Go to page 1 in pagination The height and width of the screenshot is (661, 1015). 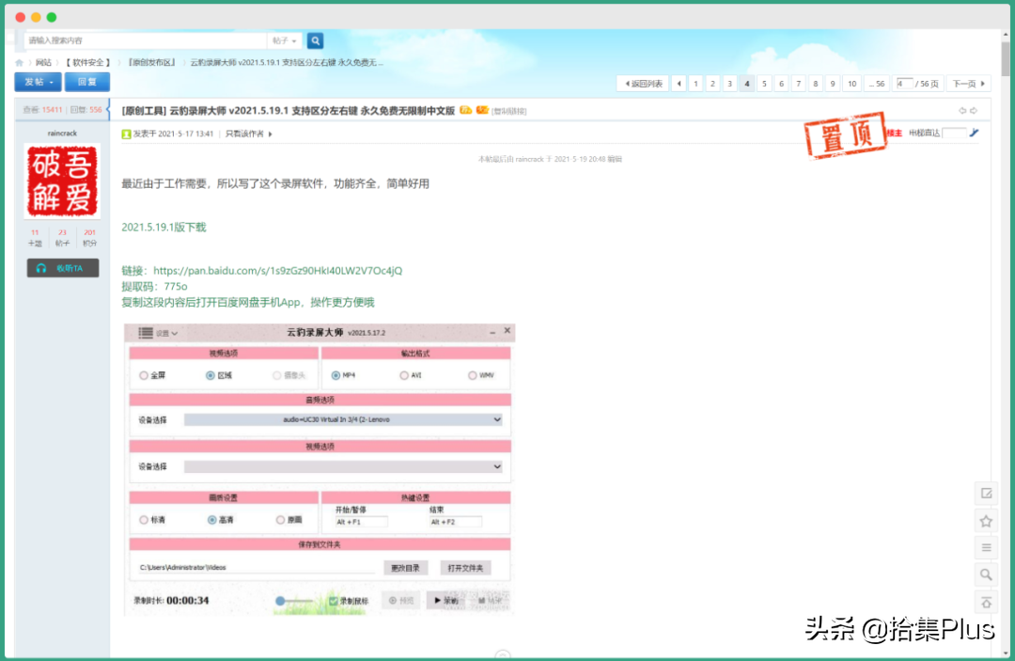(x=695, y=84)
